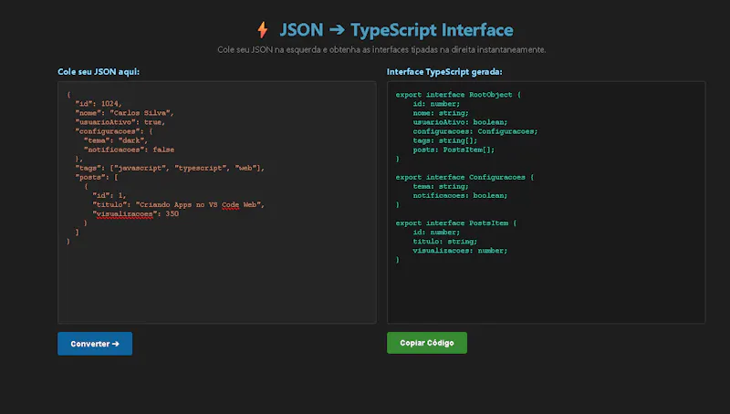Click the output line "notificacoes: boolean;"
Image resolution: width=730 pixels, height=414 pixels.
tap(460, 195)
